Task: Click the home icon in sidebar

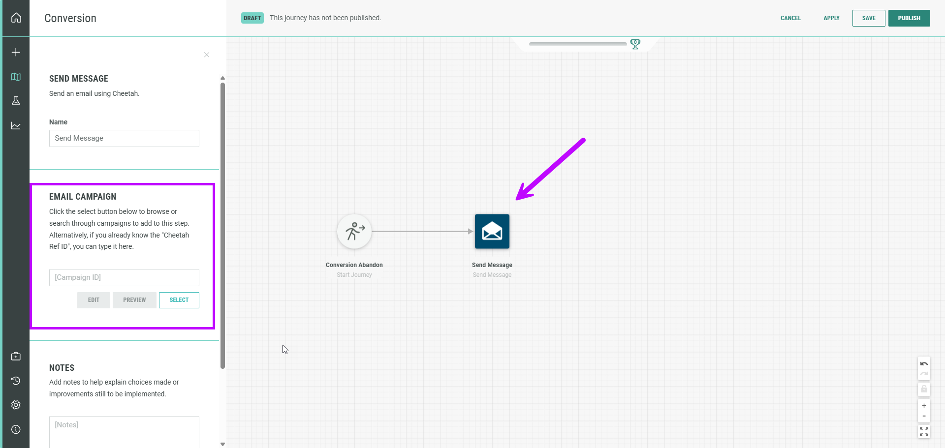Action: pos(16,18)
